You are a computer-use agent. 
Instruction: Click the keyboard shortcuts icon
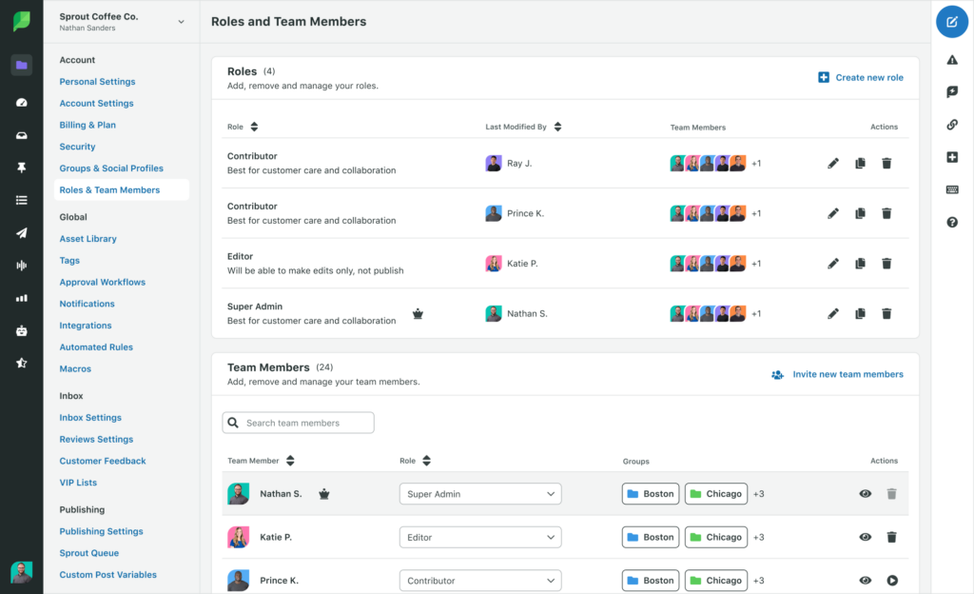click(952, 189)
